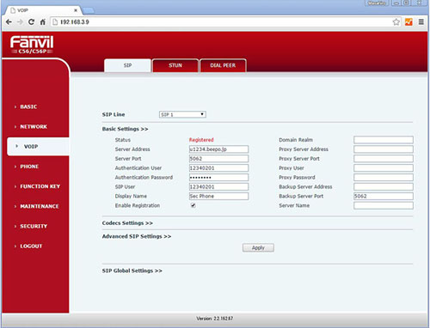This screenshot has width=430, height=328.
Task: Toggle the Enable Registration checkbox
Action: (x=193, y=205)
